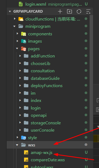Click the wxs open folder icon
Image resolution: width=99 pixels, height=168 pixels.
[23, 145]
